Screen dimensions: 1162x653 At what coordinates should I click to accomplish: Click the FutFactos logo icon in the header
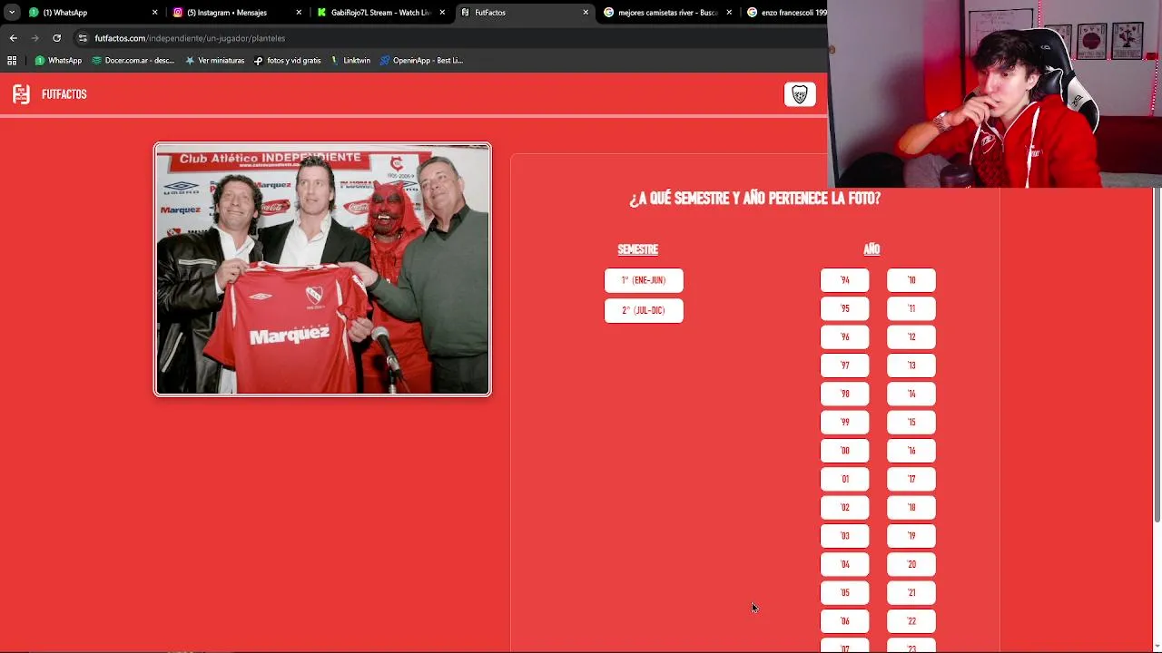coord(21,94)
